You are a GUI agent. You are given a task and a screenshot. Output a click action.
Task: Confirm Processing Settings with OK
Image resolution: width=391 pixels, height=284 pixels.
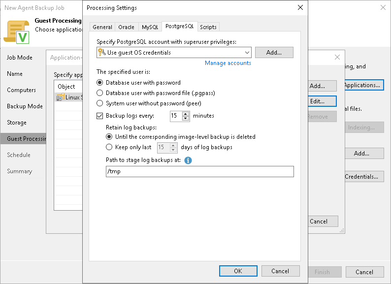pos(238,271)
